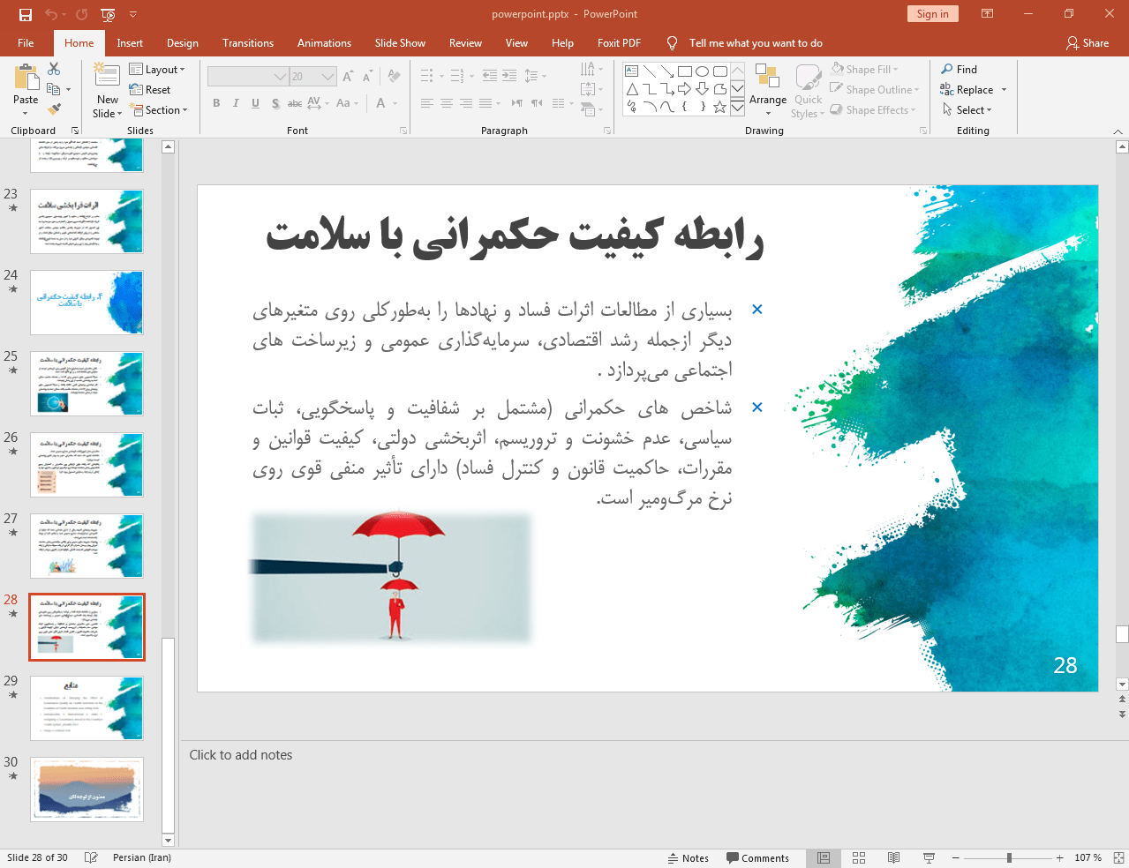Click the Find magnifier icon

click(947, 70)
